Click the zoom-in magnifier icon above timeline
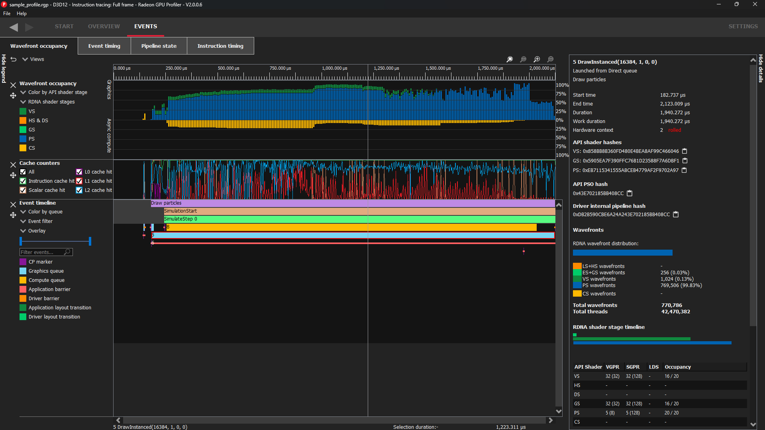 (x=537, y=59)
